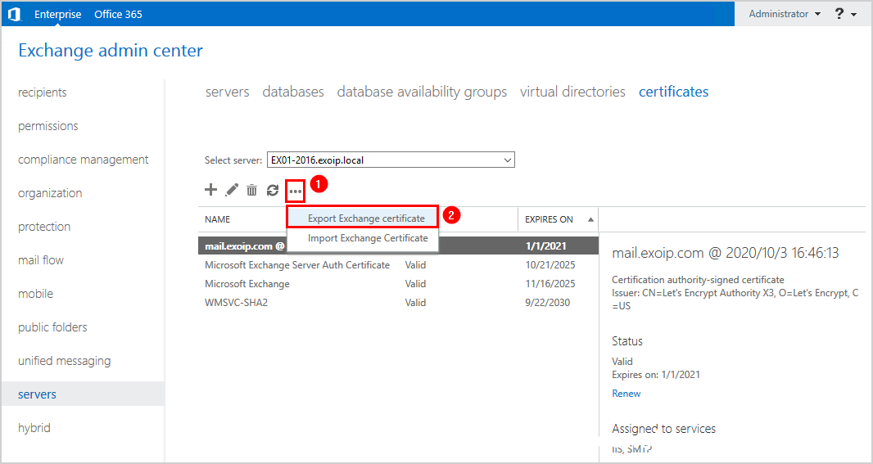873x464 pixels.
Task: Select the Microsoft Exchange certificate row
Action: (x=398, y=284)
